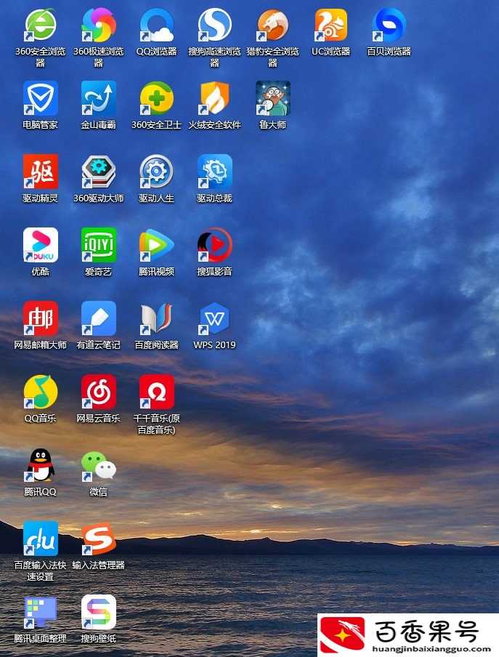Open the 驱动总裁 icon
This screenshot has height=657, width=499.
[215, 172]
